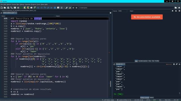The image size is (181, 101).
Task: Open working directory path combo box
Action: coord(126,8)
